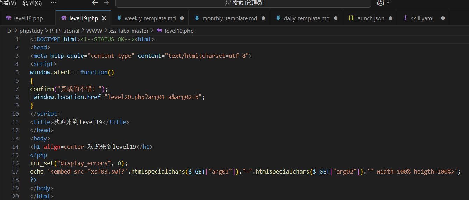Click the unsaved dot on daily_template.md tab
Viewport: 469px width, 200px height.
336,18
